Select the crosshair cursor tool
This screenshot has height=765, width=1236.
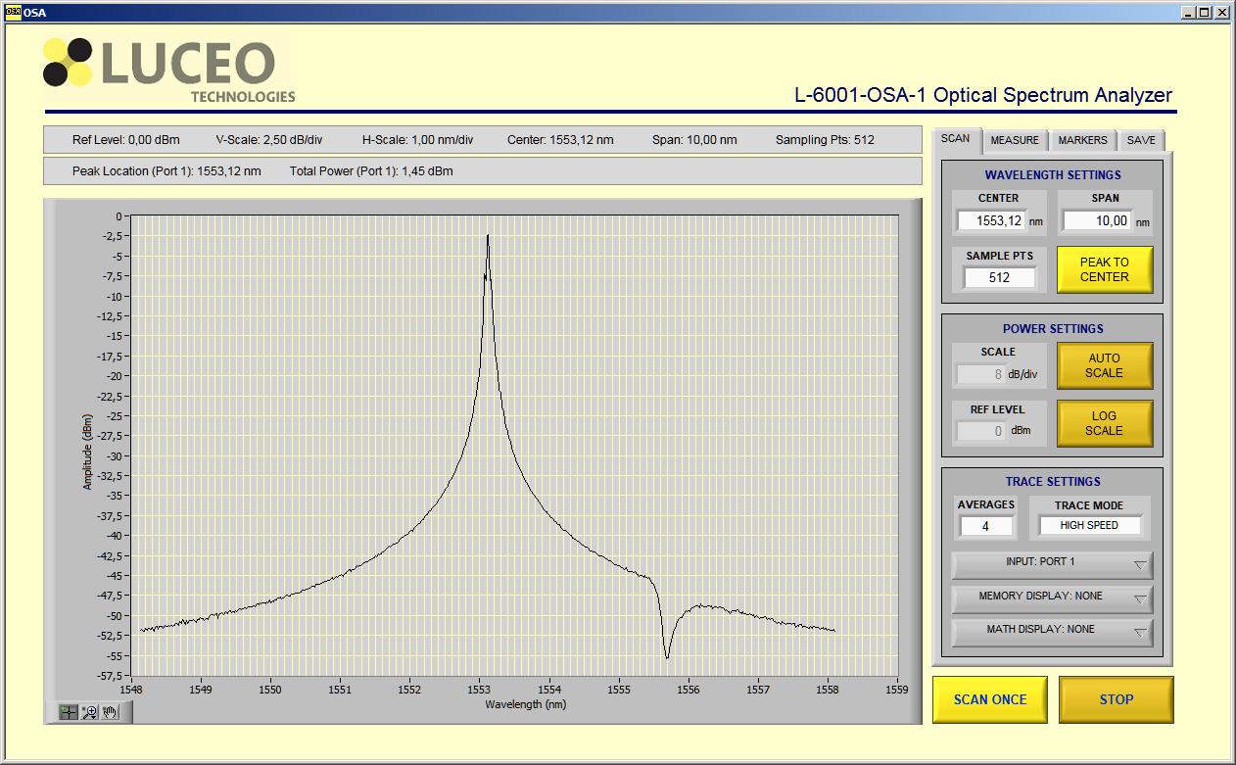pos(69,712)
